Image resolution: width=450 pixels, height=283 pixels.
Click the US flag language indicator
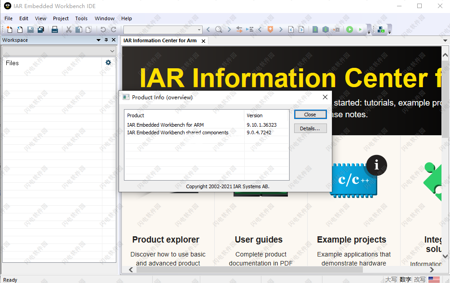(434, 279)
